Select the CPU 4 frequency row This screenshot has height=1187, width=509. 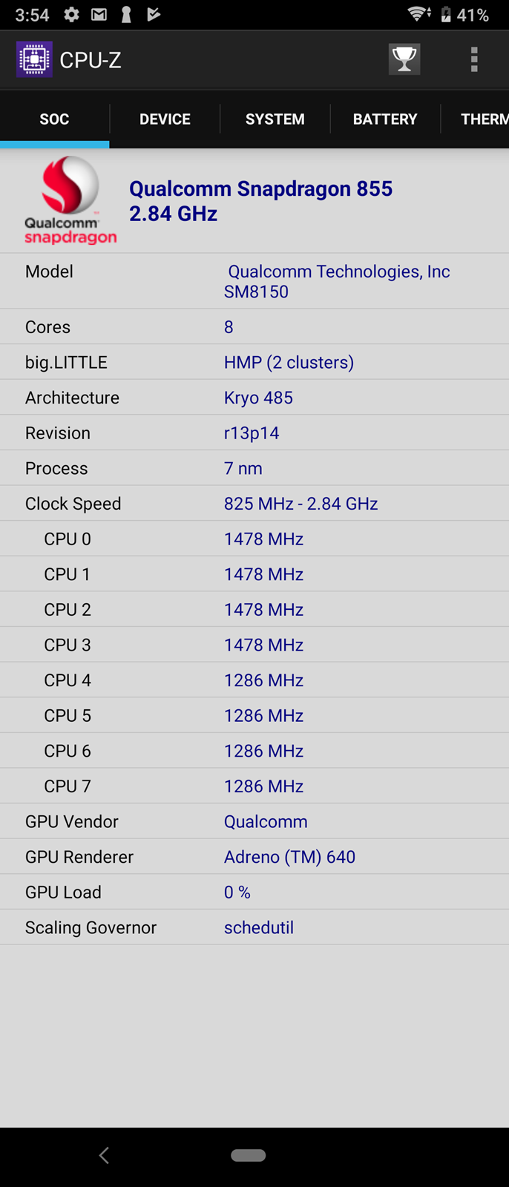[254, 680]
